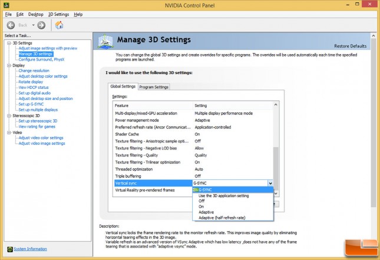Viewport: 380px width, 260px height.
Task: Open the Desktop menu
Action: (35, 14)
